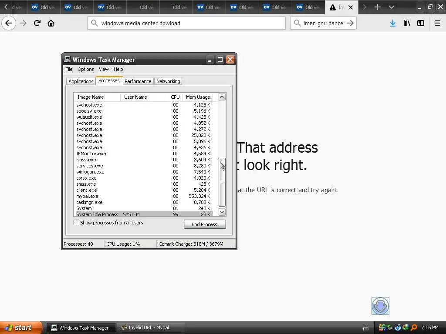Screen dimensions: 446x334
Task: Select the IEMonitor.exe process row
Action: 143,154
